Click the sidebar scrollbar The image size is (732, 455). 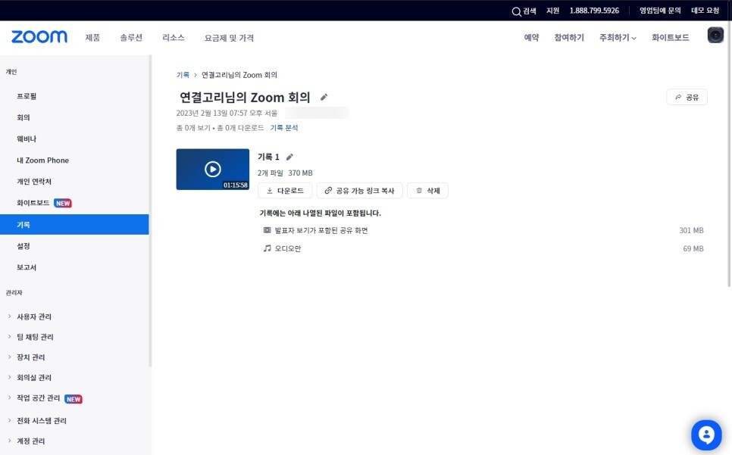150,210
